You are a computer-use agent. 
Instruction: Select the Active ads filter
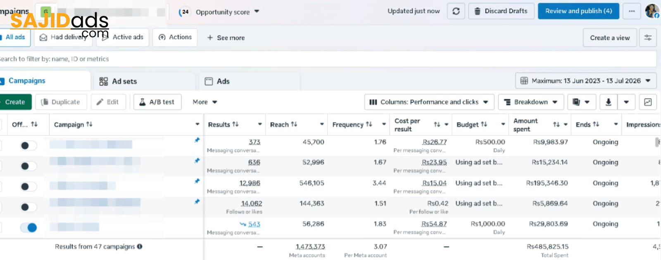pyautogui.click(x=123, y=37)
